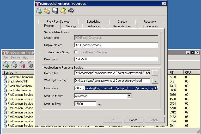Click PID value 2432
201x134 pixels.
click(x=173, y=117)
